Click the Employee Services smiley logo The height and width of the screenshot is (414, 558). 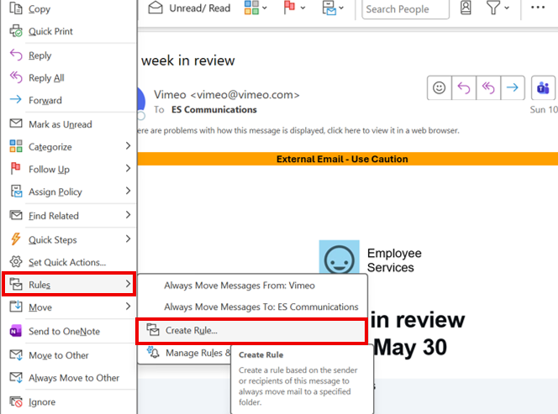coord(339,257)
